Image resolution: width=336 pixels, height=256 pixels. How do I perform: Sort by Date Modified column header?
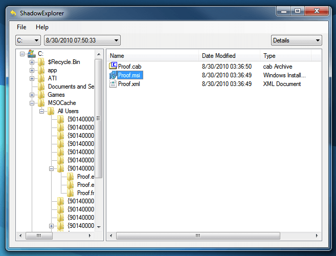click(229, 56)
